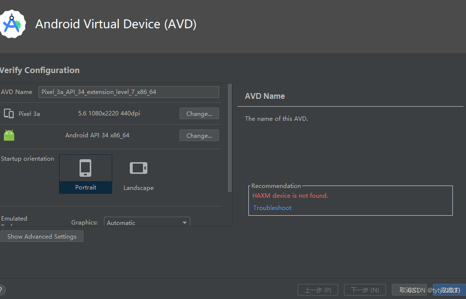Click the HAXM device is not found message
The image size is (466, 299).
290,195
